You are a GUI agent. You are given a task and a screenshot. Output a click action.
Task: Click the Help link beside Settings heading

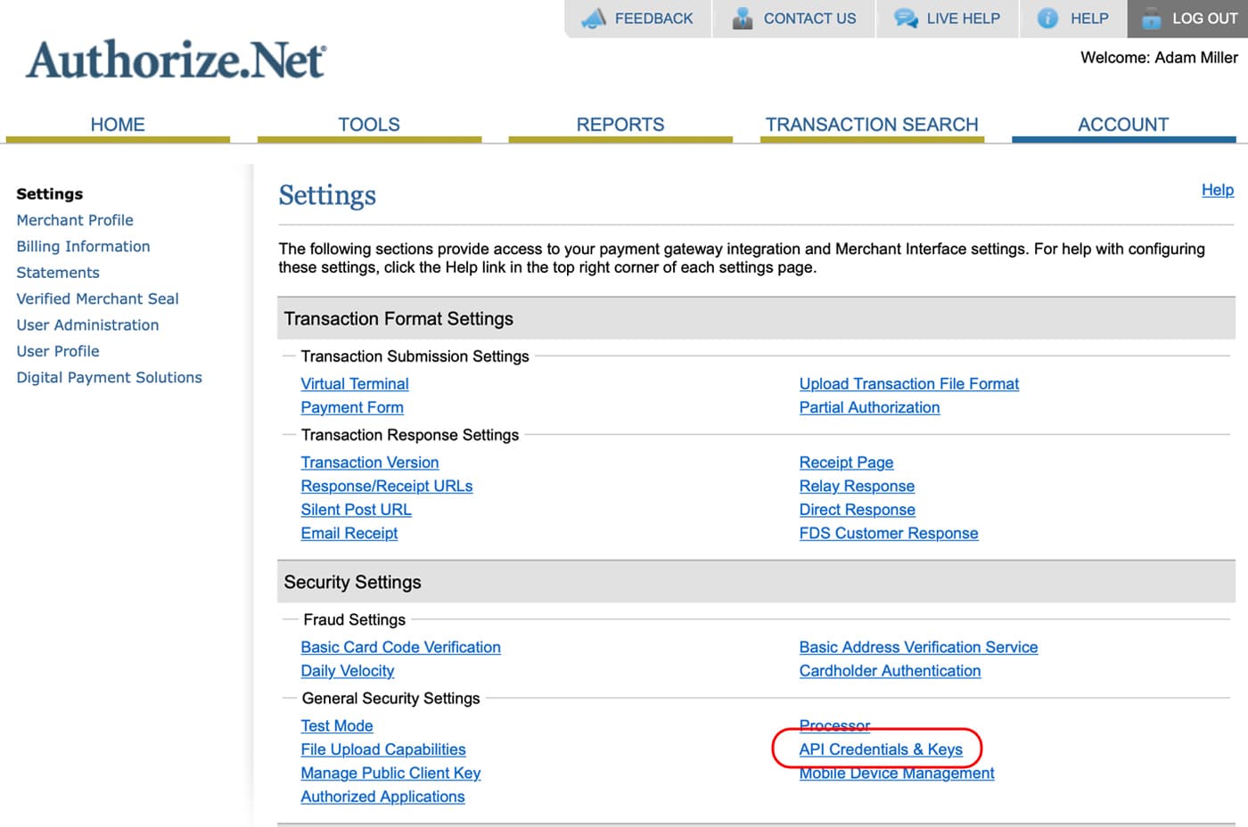click(x=1217, y=190)
